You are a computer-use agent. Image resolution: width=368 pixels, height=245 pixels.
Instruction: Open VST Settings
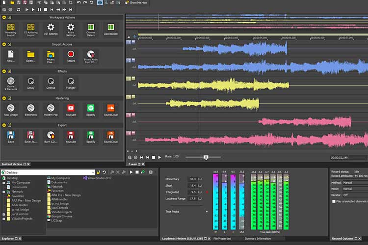pos(51,29)
